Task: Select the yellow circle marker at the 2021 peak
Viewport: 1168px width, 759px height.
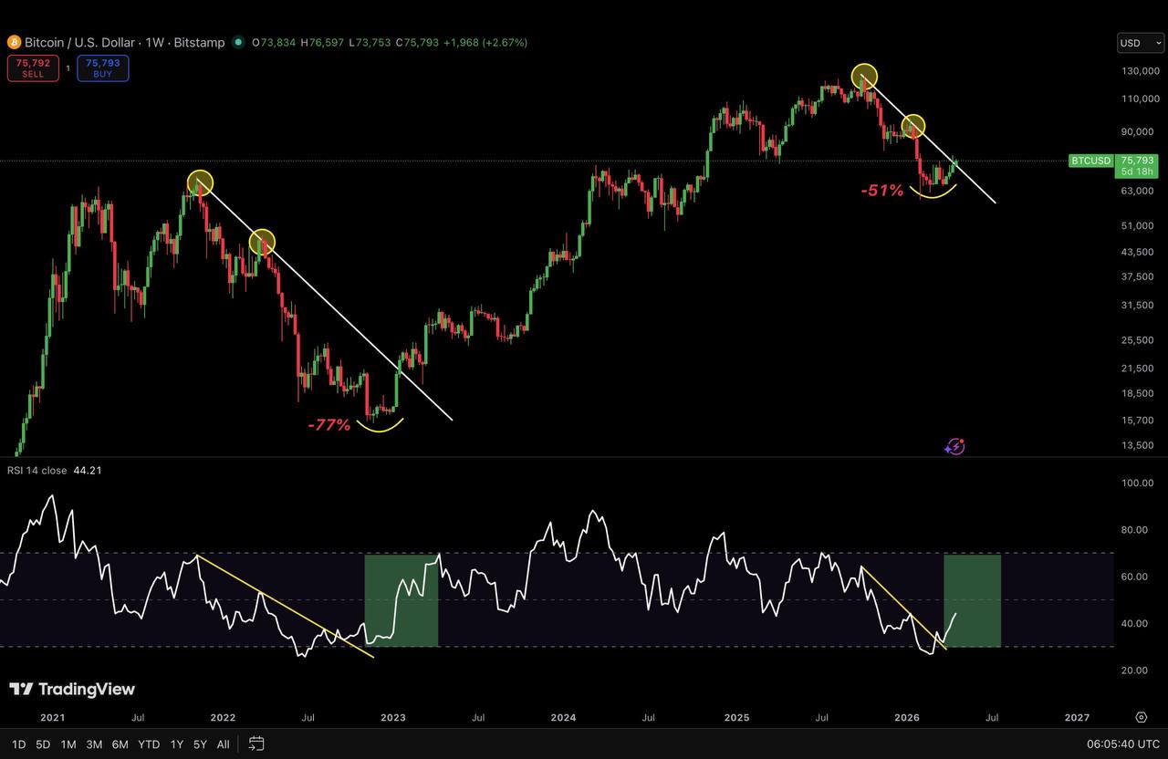Action: coord(201,183)
